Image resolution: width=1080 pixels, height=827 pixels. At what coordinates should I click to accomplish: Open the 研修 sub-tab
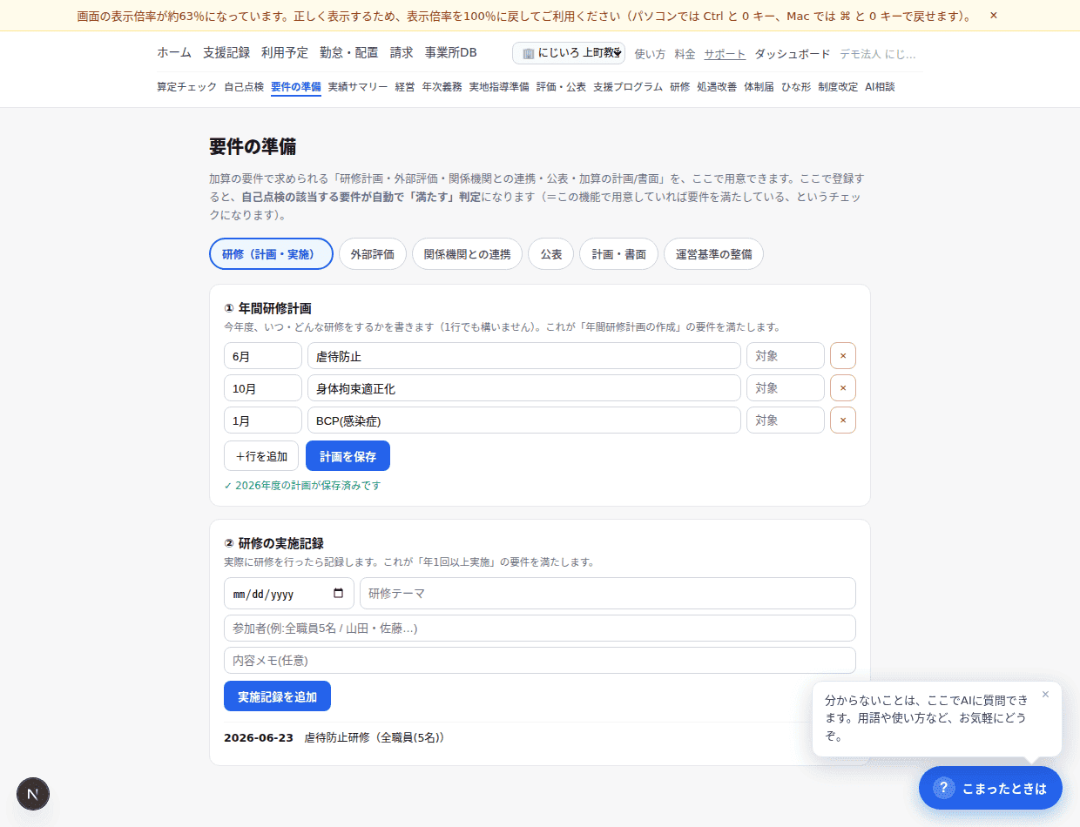[680, 87]
